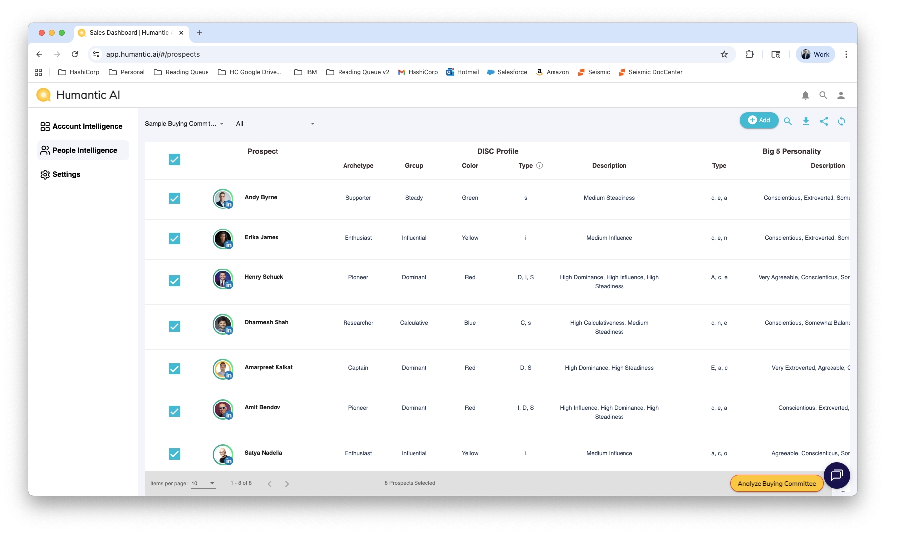Download prospects using the download icon
The height and width of the screenshot is (539, 900).
point(806,121)
